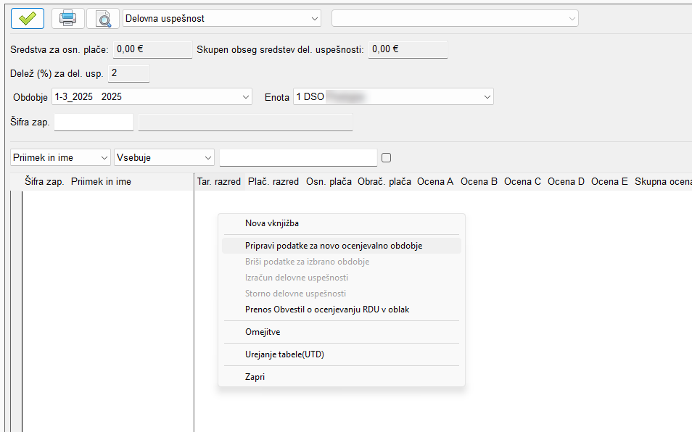Click the Delež (%) za del. usp. field
This screenshot has width=692, height=432.
point(129,74)
